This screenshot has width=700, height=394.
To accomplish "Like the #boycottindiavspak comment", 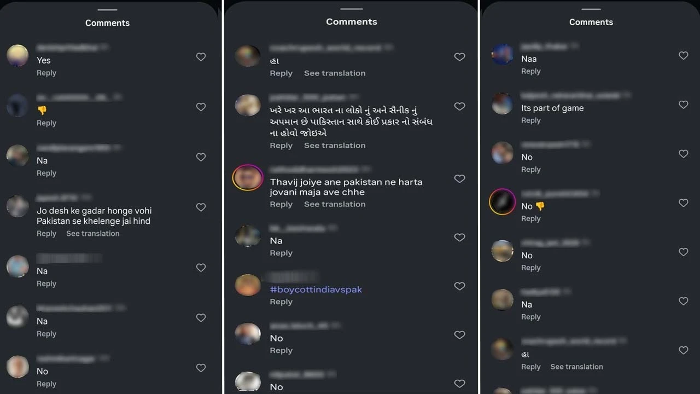I will (459, 286).
